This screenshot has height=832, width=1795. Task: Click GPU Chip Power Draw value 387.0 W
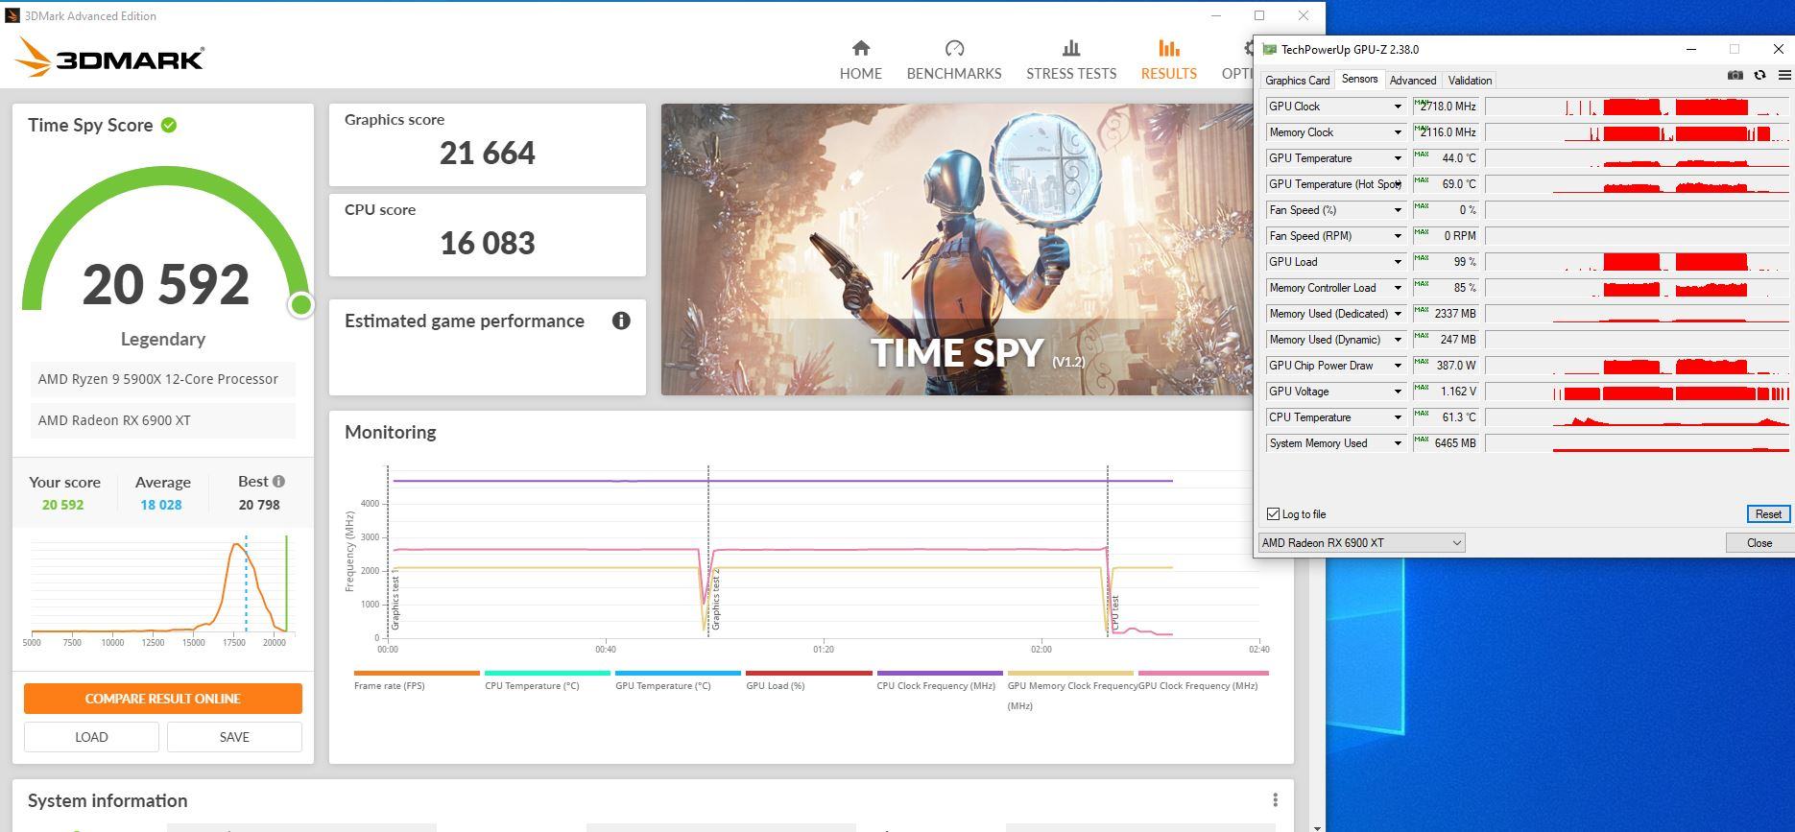point(1447,366)
